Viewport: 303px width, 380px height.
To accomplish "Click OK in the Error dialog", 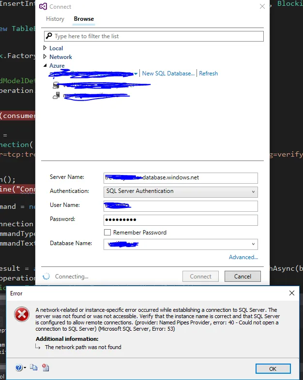I will click(x=273, y=368).
